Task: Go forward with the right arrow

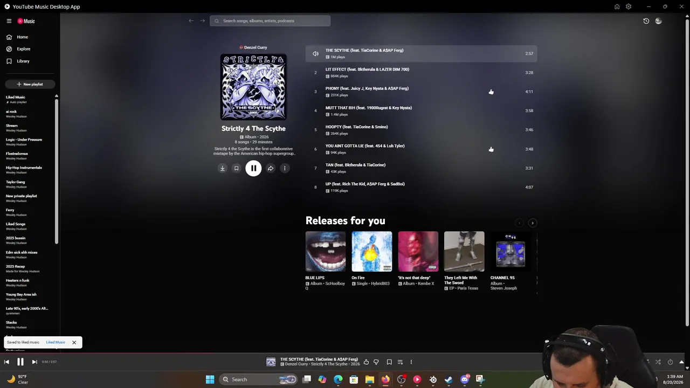Action: pyautogui.click(x=202, y=21)
